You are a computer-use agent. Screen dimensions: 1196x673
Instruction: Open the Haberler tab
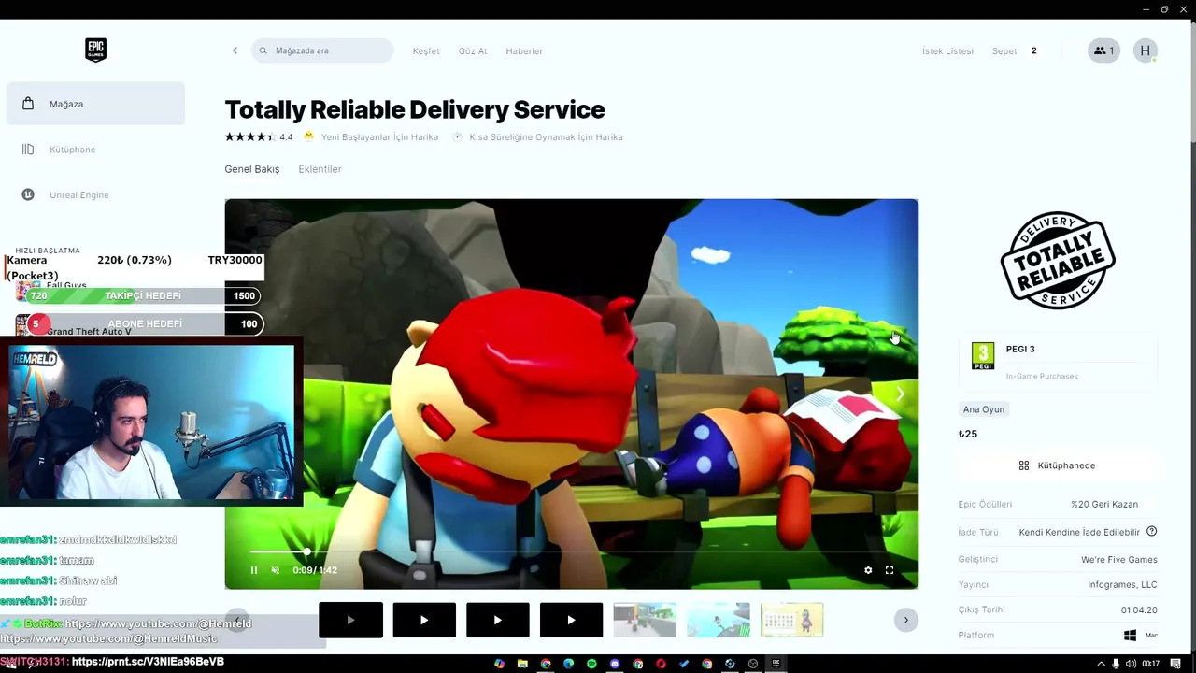524,50
